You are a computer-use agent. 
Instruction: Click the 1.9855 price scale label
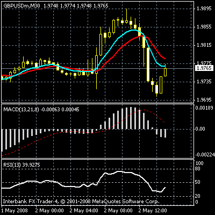click(x=204, y=27)
